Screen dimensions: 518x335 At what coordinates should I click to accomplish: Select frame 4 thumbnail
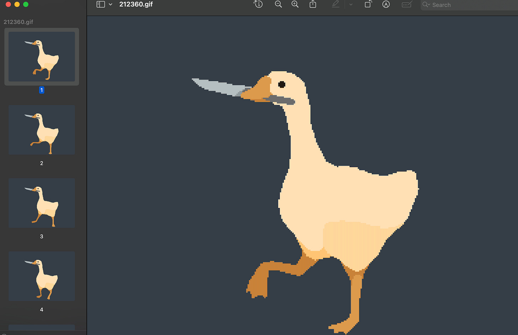[x=42, y=276]
